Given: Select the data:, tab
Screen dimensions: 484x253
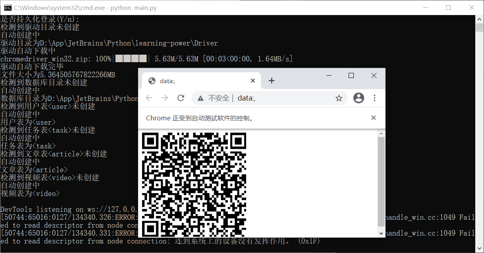Looking at the screenshot, I should pyautogui.click(x=201, y=81).
